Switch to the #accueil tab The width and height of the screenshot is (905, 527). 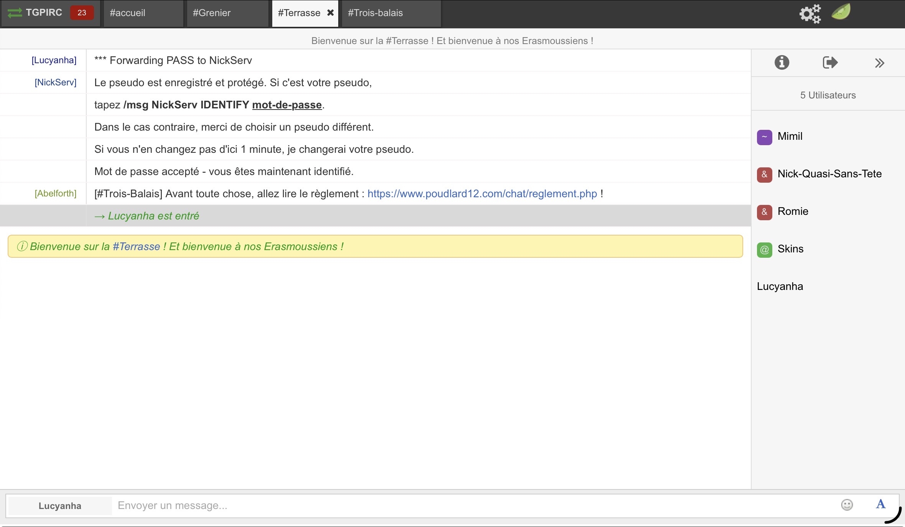point(128,13)
